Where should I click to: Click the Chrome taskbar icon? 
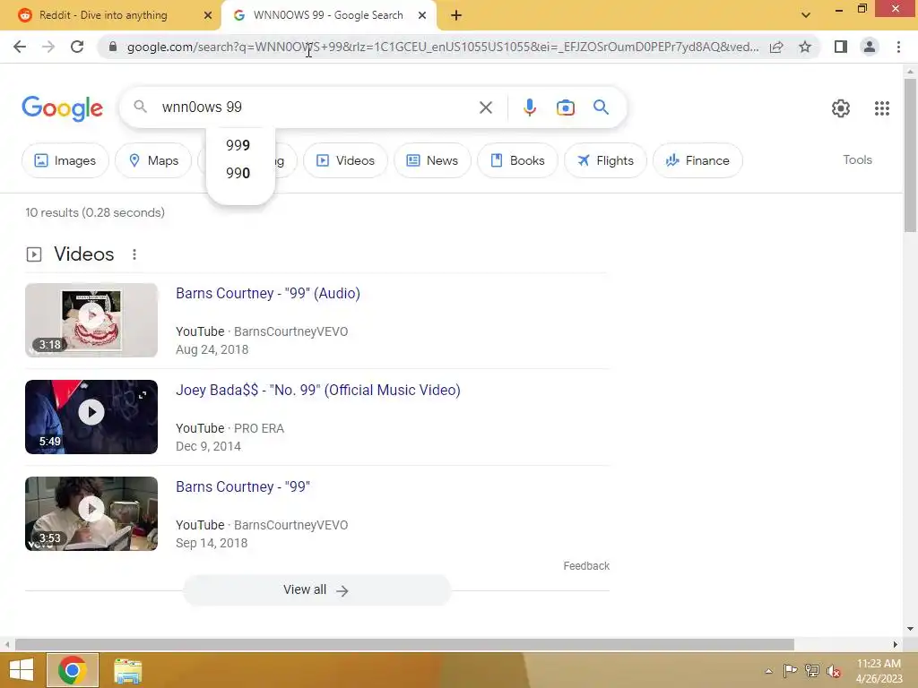(73, 670)
